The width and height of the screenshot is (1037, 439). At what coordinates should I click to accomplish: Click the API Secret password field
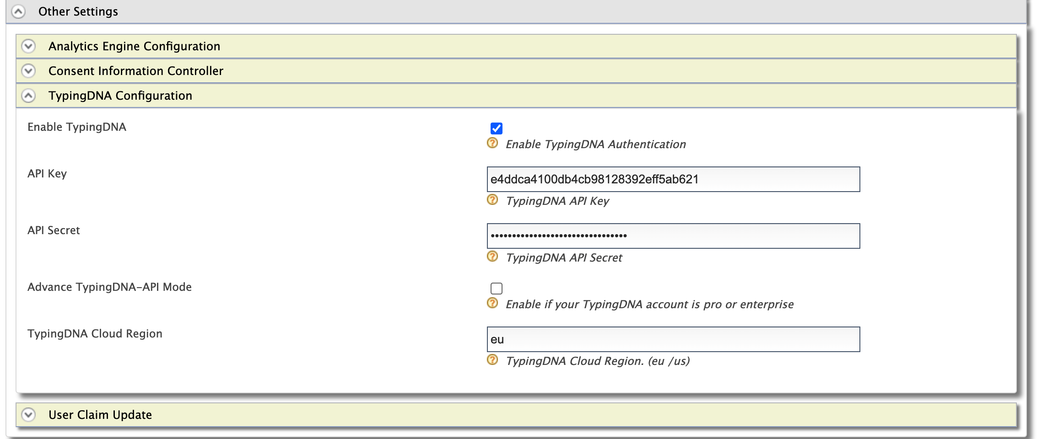[x=673, y=236]
